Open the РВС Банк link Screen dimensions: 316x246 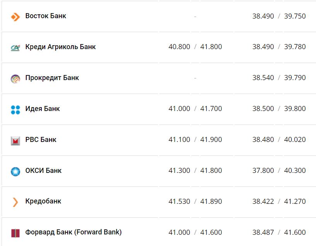click(x=41, y=140)
